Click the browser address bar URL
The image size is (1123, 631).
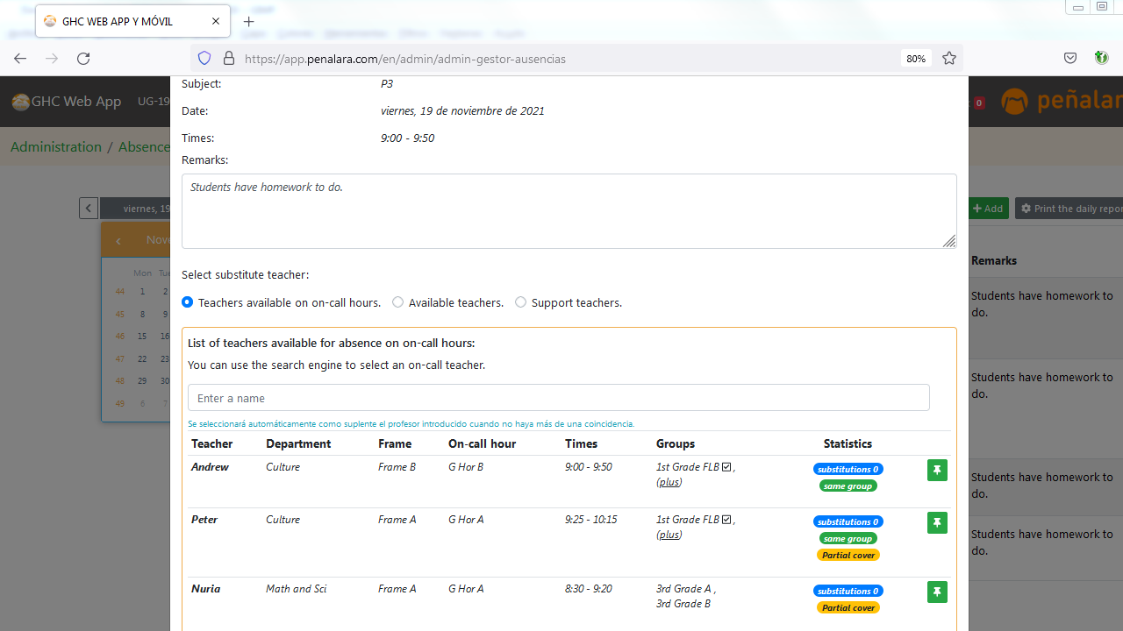405,59
